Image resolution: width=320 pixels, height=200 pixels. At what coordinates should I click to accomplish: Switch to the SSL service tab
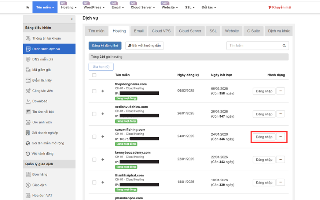(x=213, y=31)
